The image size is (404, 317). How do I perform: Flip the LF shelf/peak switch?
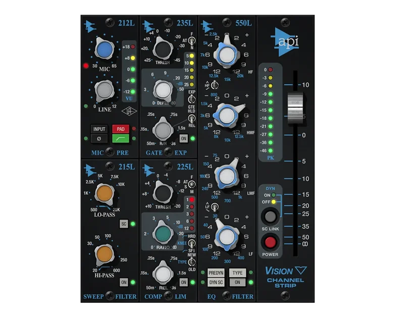tap(214, 206)
